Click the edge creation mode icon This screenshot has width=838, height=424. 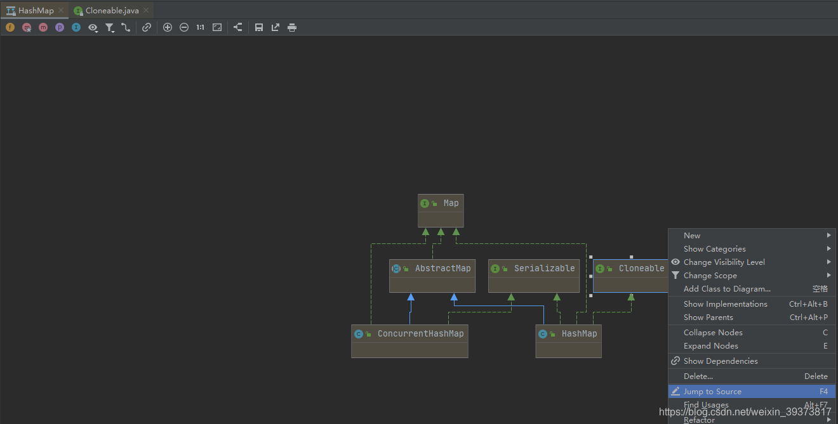tap(126, 27)
